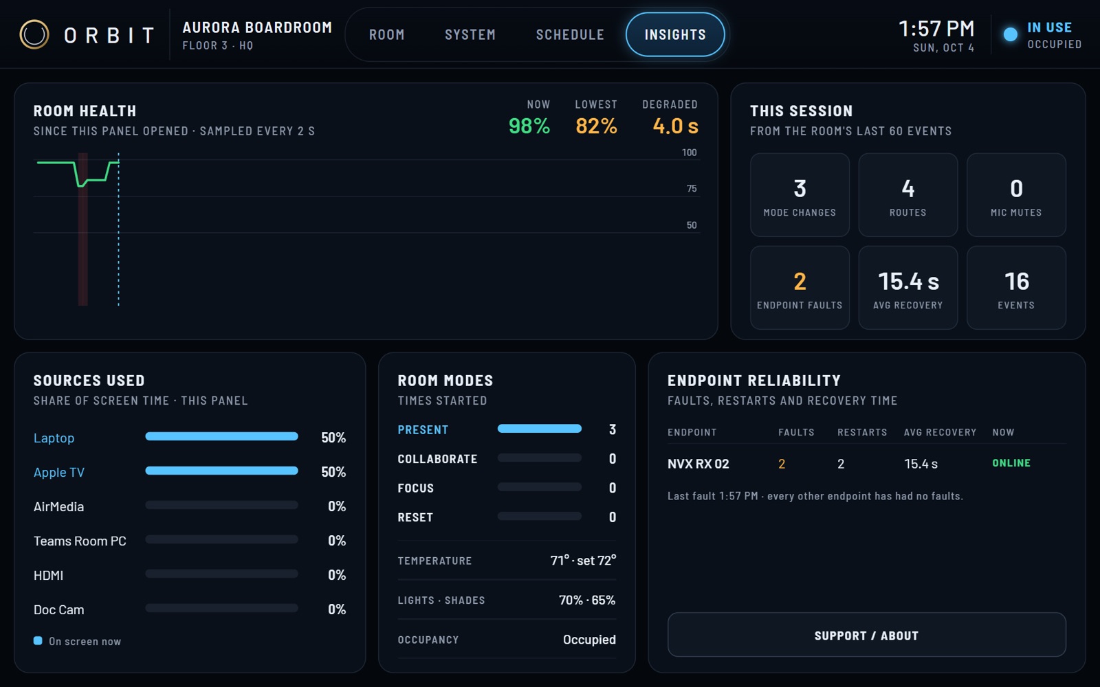Select the Avg Recovery stat card
The image size is (1100, 687).
pos(908,288)
